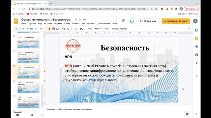Add a comment from the toolbar
Screen dimensions: 211x118
coord(76,29)
